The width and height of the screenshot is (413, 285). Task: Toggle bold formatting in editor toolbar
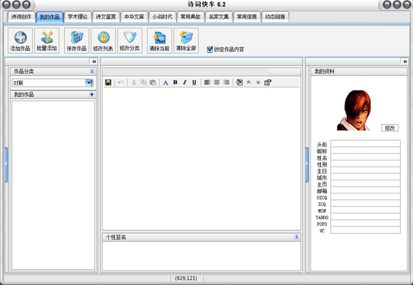point(175,83)
